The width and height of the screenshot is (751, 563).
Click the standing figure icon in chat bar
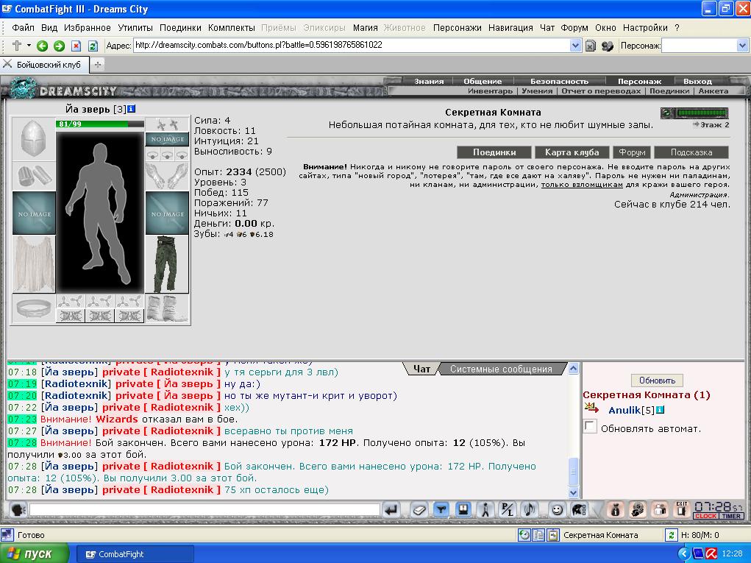point(485,510)
